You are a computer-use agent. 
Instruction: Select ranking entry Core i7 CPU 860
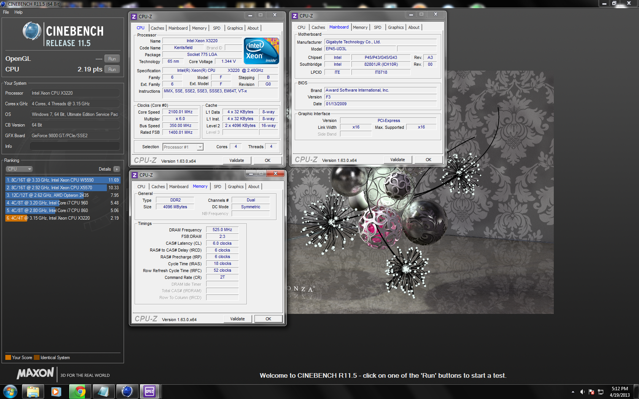coord(63,211)
